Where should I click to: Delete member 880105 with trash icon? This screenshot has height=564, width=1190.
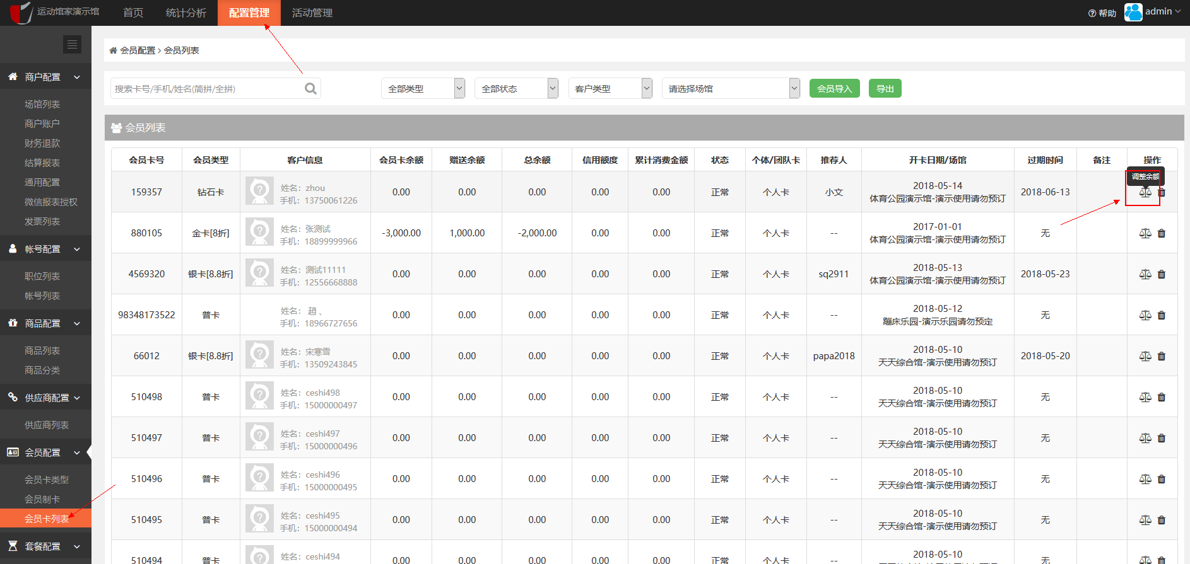tap(1162, 233)
